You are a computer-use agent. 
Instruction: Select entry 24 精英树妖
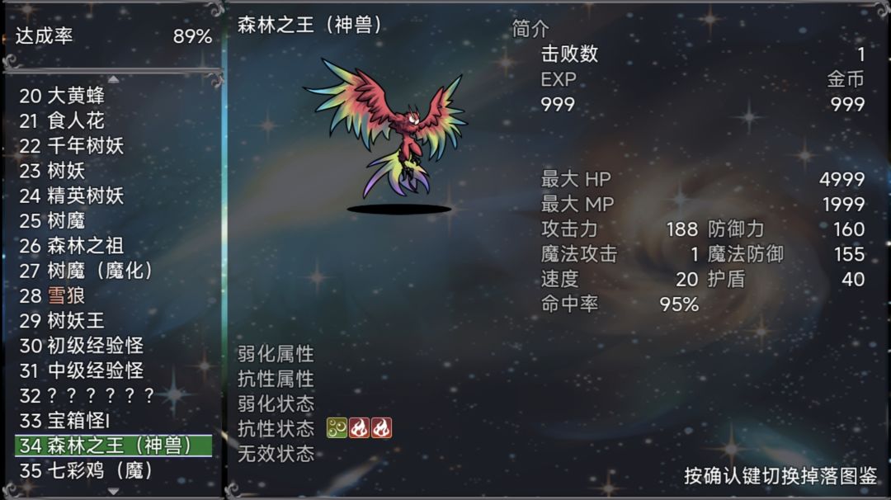click(114, 196)
